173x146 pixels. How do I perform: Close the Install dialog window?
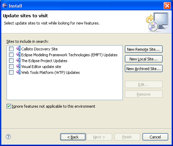167,6
